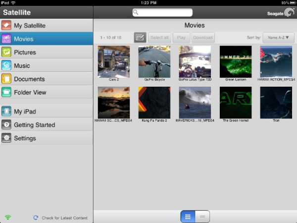Click the Getting Started question mark icon
The height and width of the screenshot is (223, 297).
pyautogui.click(x=6, y=124)
